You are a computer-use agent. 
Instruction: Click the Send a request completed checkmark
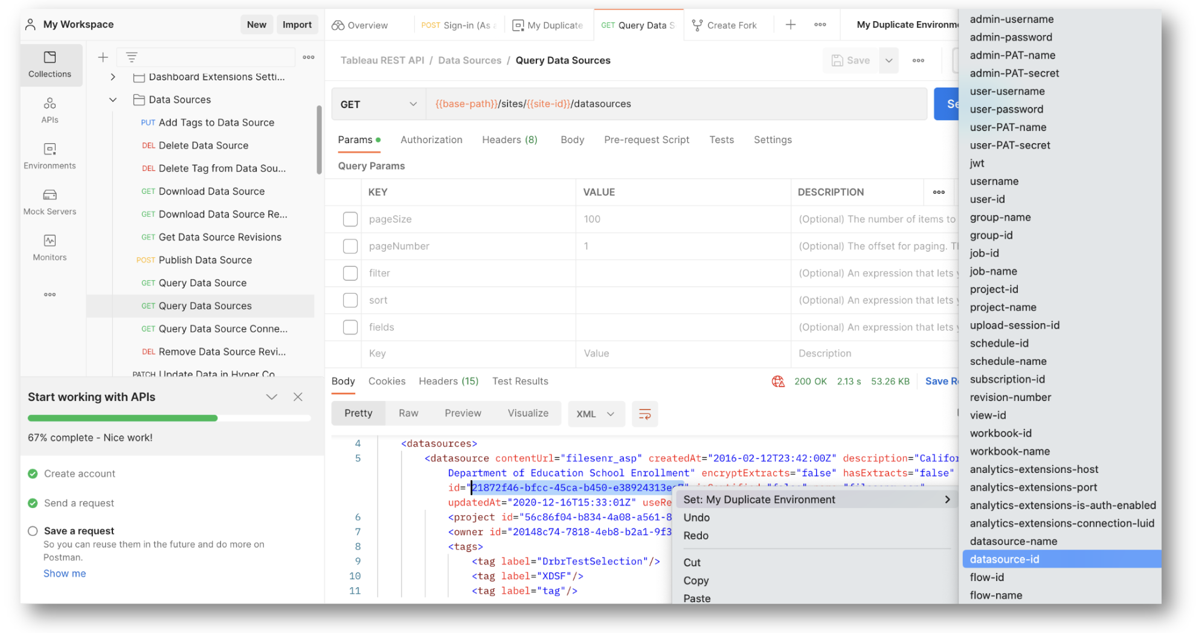click(33, 504)
